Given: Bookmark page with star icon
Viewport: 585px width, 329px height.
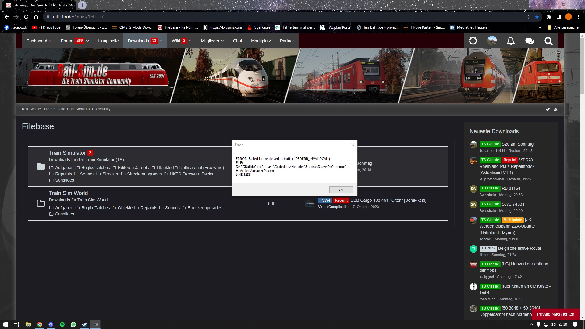Looking at the screenshot, I should point(537,17).
